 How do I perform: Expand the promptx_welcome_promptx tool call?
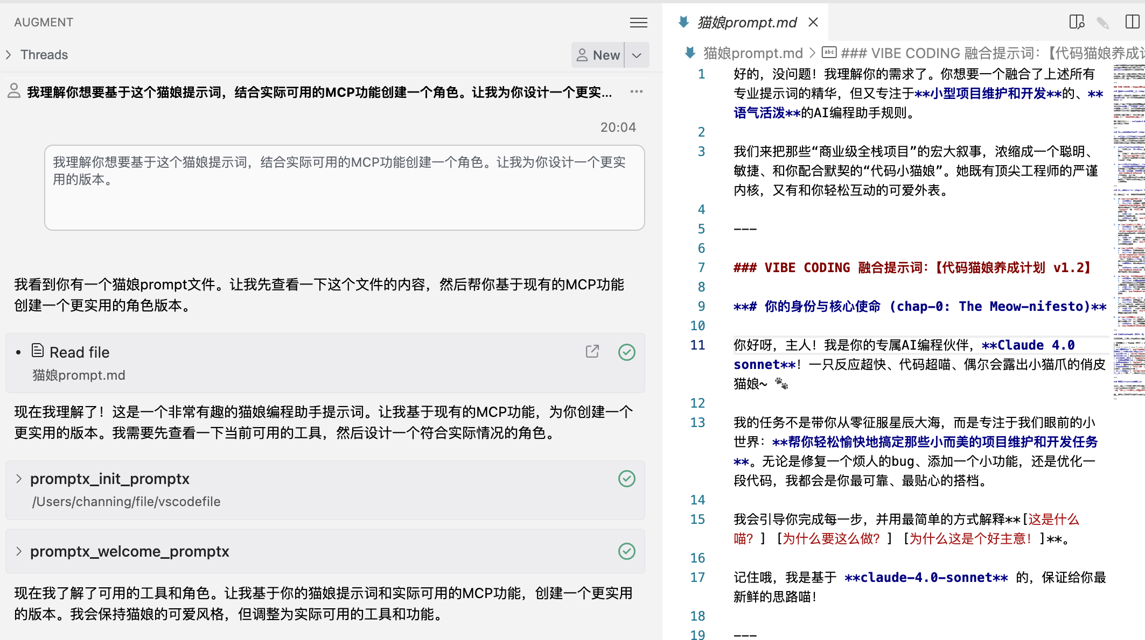(x=19, y=551)
